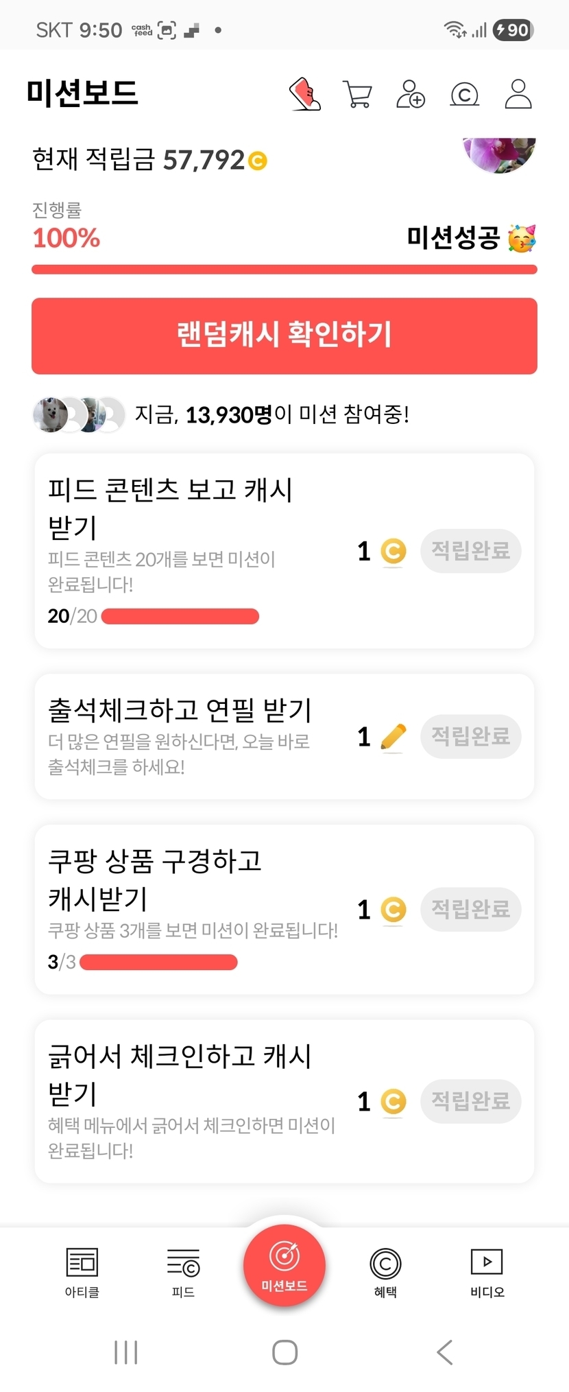Switch to the 혜택 tab
569x1392 pixels.
coord(385,1273)
